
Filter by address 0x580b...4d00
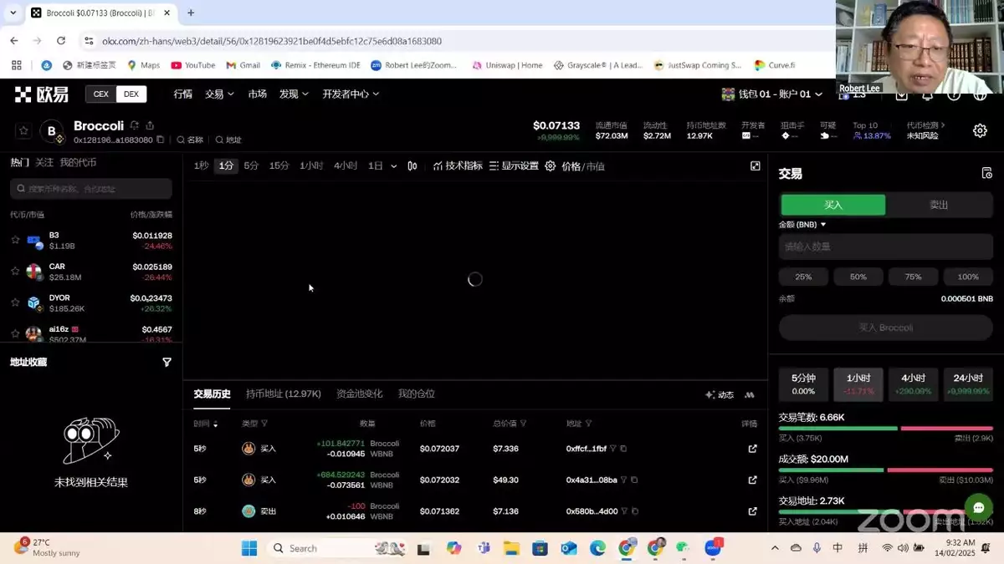coord(624,511)
